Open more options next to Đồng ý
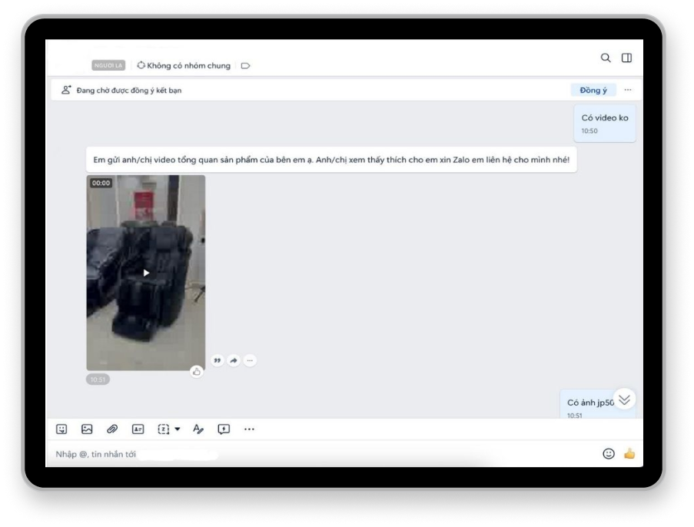The image size is (694, 527). tap(628, 90)
